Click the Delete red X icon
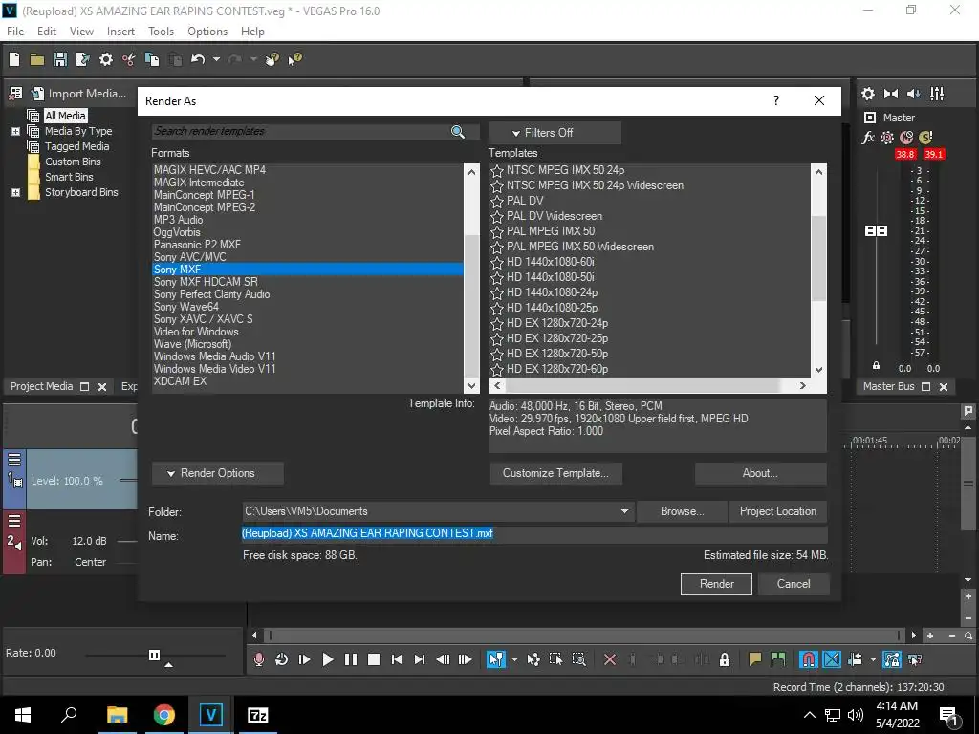979x734 pixels. click(x=610, y=659)
